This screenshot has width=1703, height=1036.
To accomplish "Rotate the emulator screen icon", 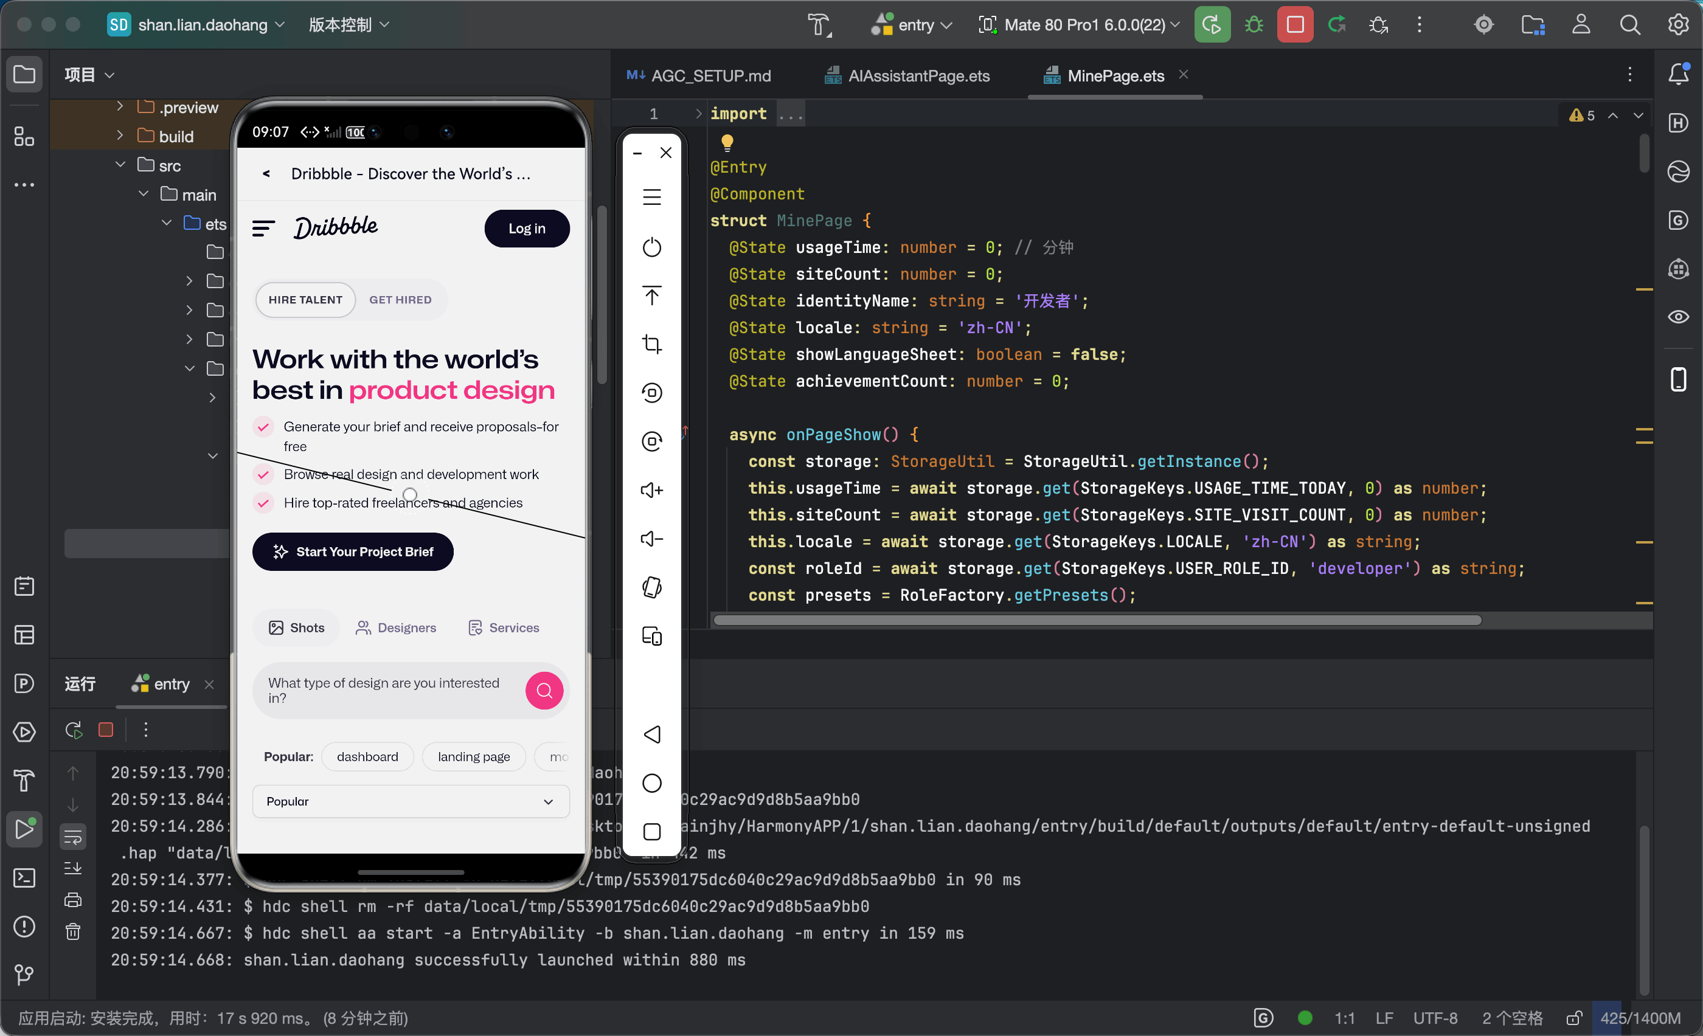I will pyautogui.click(x=652, y=587).
